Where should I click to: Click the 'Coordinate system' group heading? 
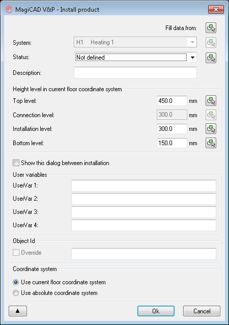point(35,269)
